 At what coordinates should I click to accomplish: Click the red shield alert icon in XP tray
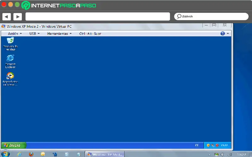point(217,145)
